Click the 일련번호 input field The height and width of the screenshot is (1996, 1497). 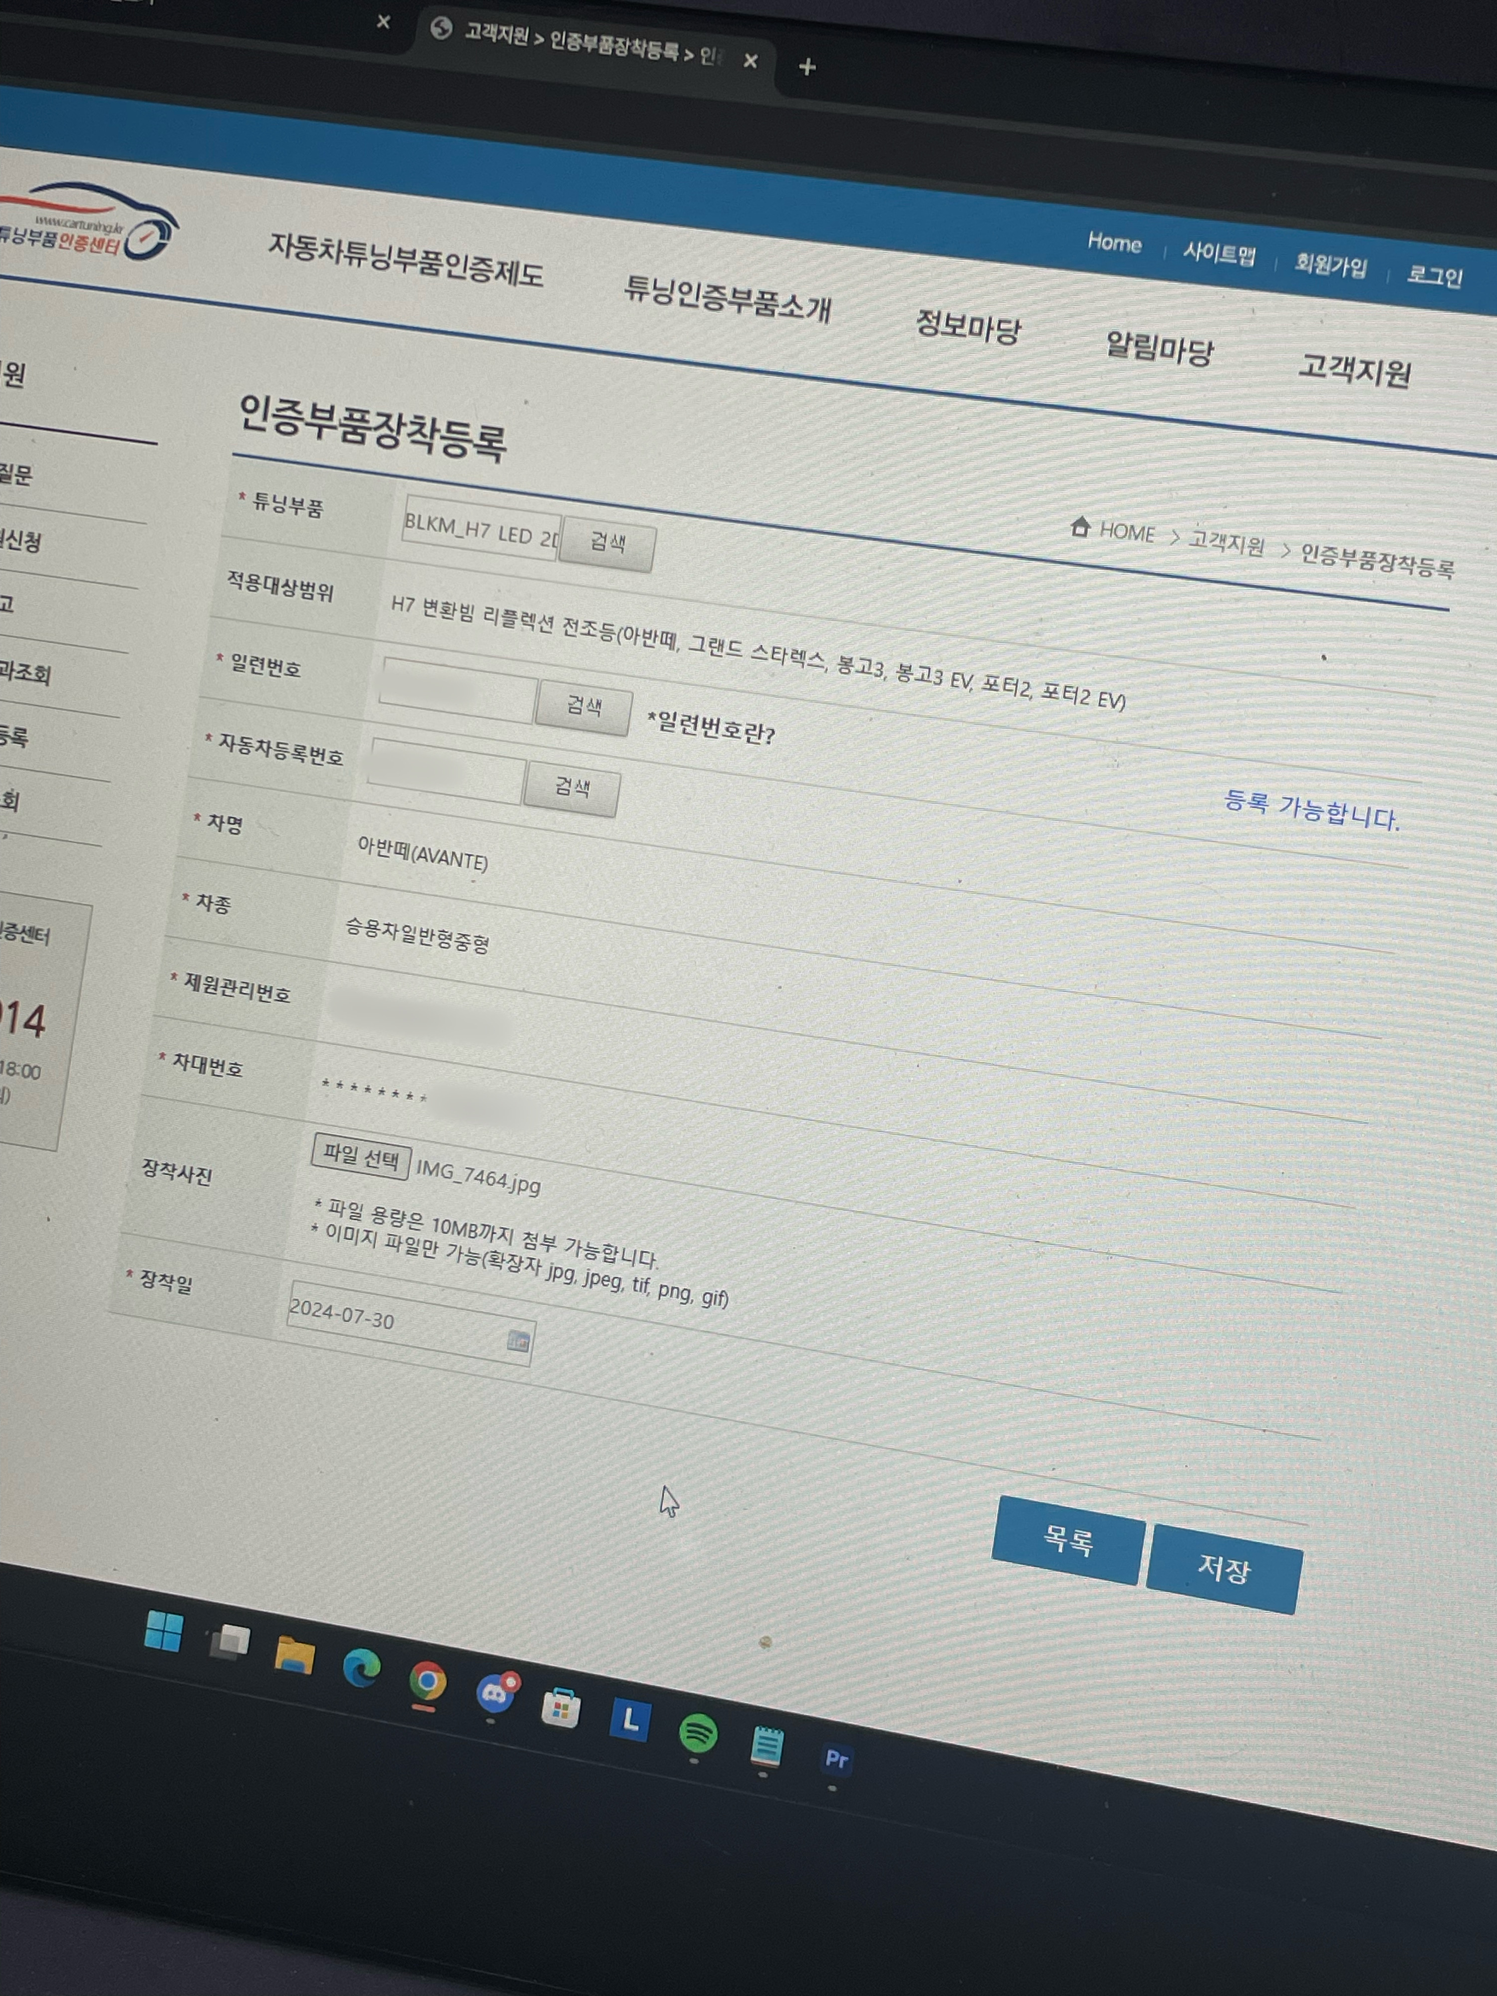pyautogui.click(x=459, y=690)
